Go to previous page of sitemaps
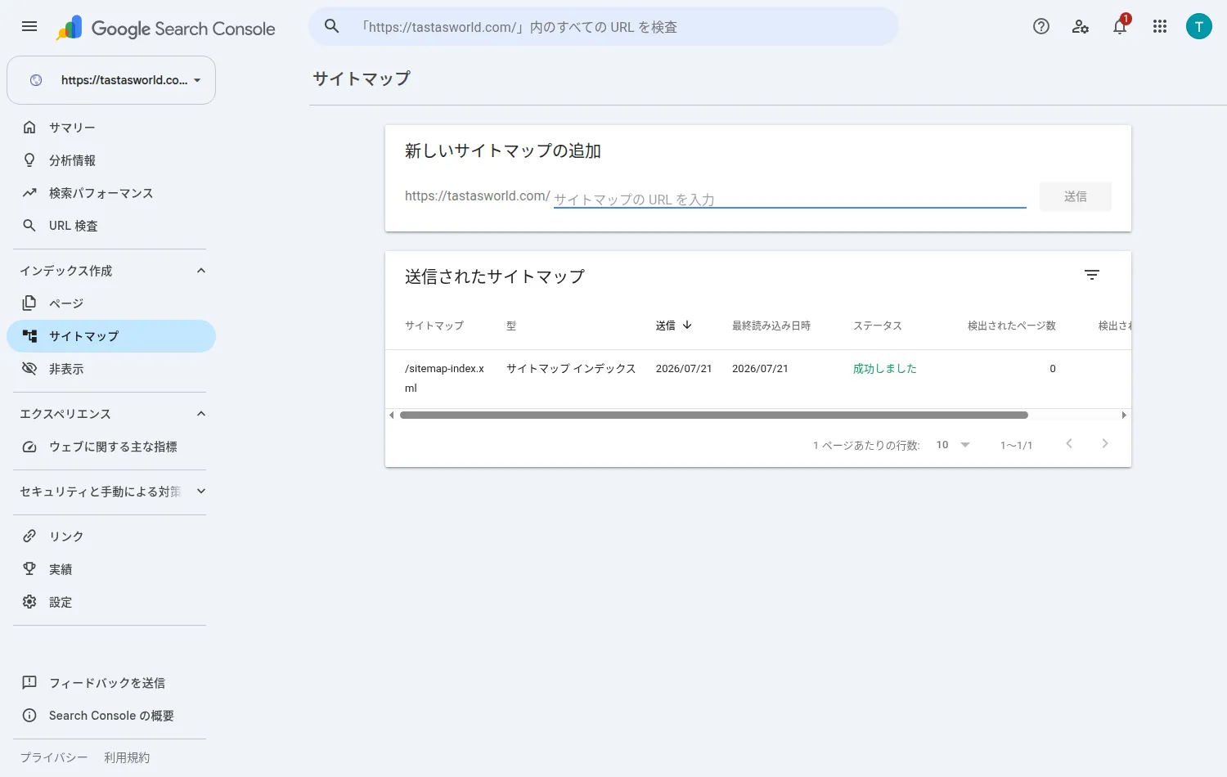This screenshot has width=1227, height=777. [x=1069, y=443]
